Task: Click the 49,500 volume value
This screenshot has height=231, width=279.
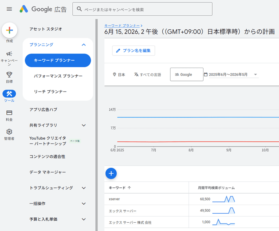Action: click(205, 211)
